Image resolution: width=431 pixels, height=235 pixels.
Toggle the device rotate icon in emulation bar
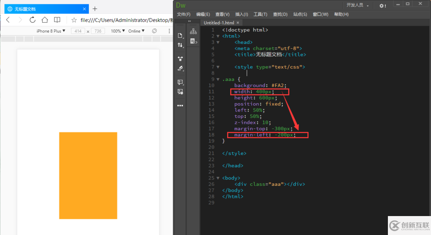(154, 31)
